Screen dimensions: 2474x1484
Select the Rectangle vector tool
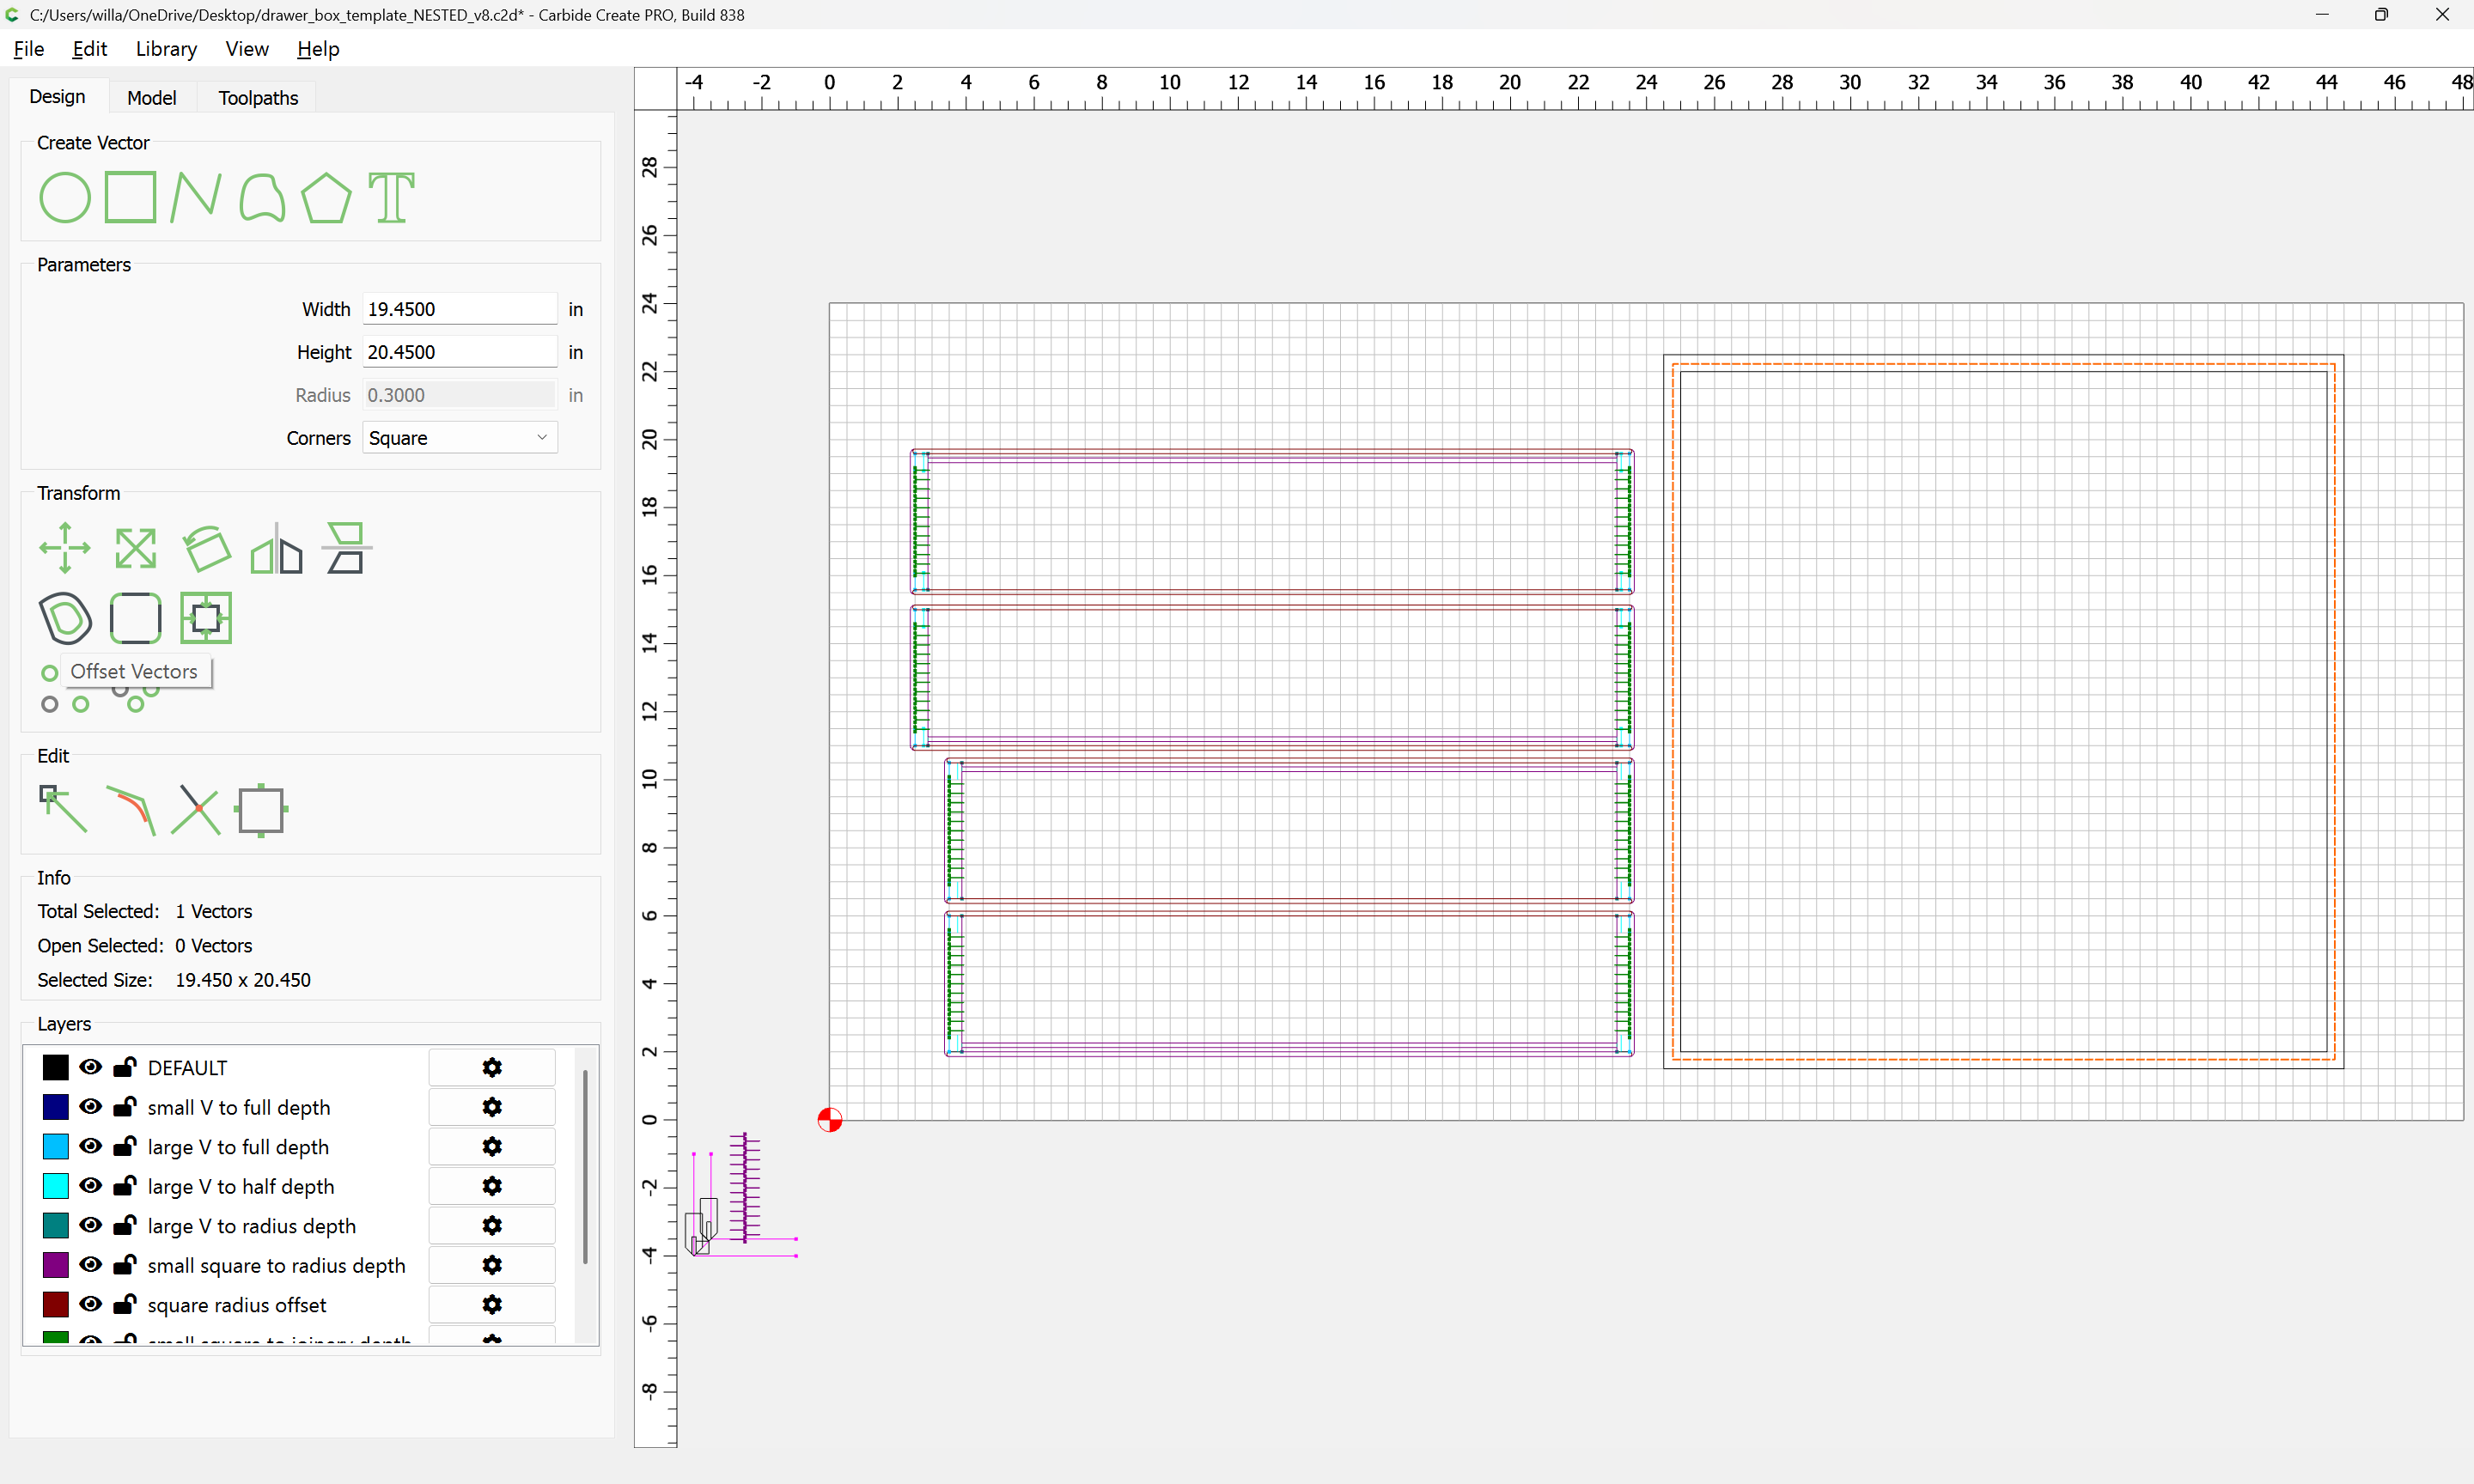point(130,197)
